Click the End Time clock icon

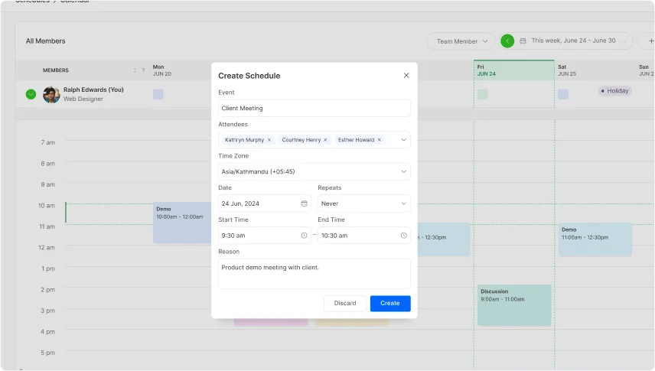tap(403, 236)
